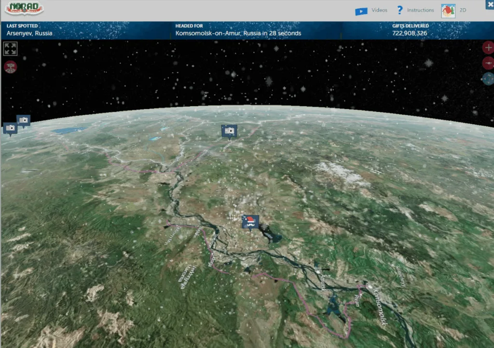Zoom in with the red plus button
Viewport: 494px width, 348px height.
tap(488, 47)
